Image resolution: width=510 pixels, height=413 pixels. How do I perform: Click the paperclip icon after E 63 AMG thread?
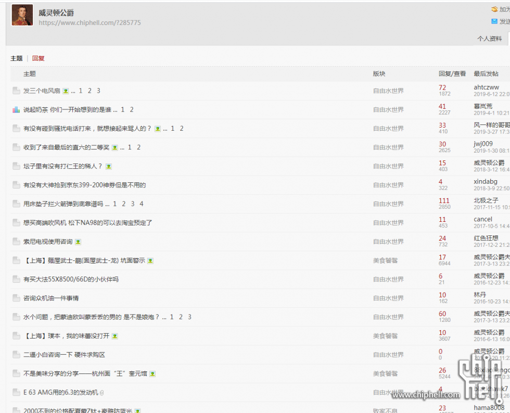click(x=102, y=393)
